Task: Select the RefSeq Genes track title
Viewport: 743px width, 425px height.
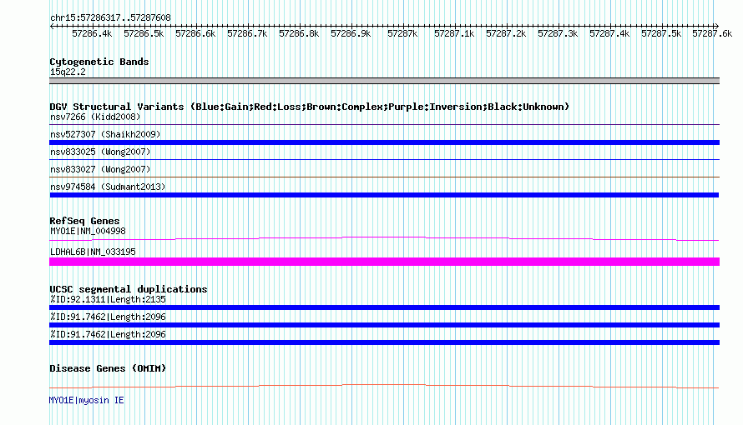Action: [84, 221]
